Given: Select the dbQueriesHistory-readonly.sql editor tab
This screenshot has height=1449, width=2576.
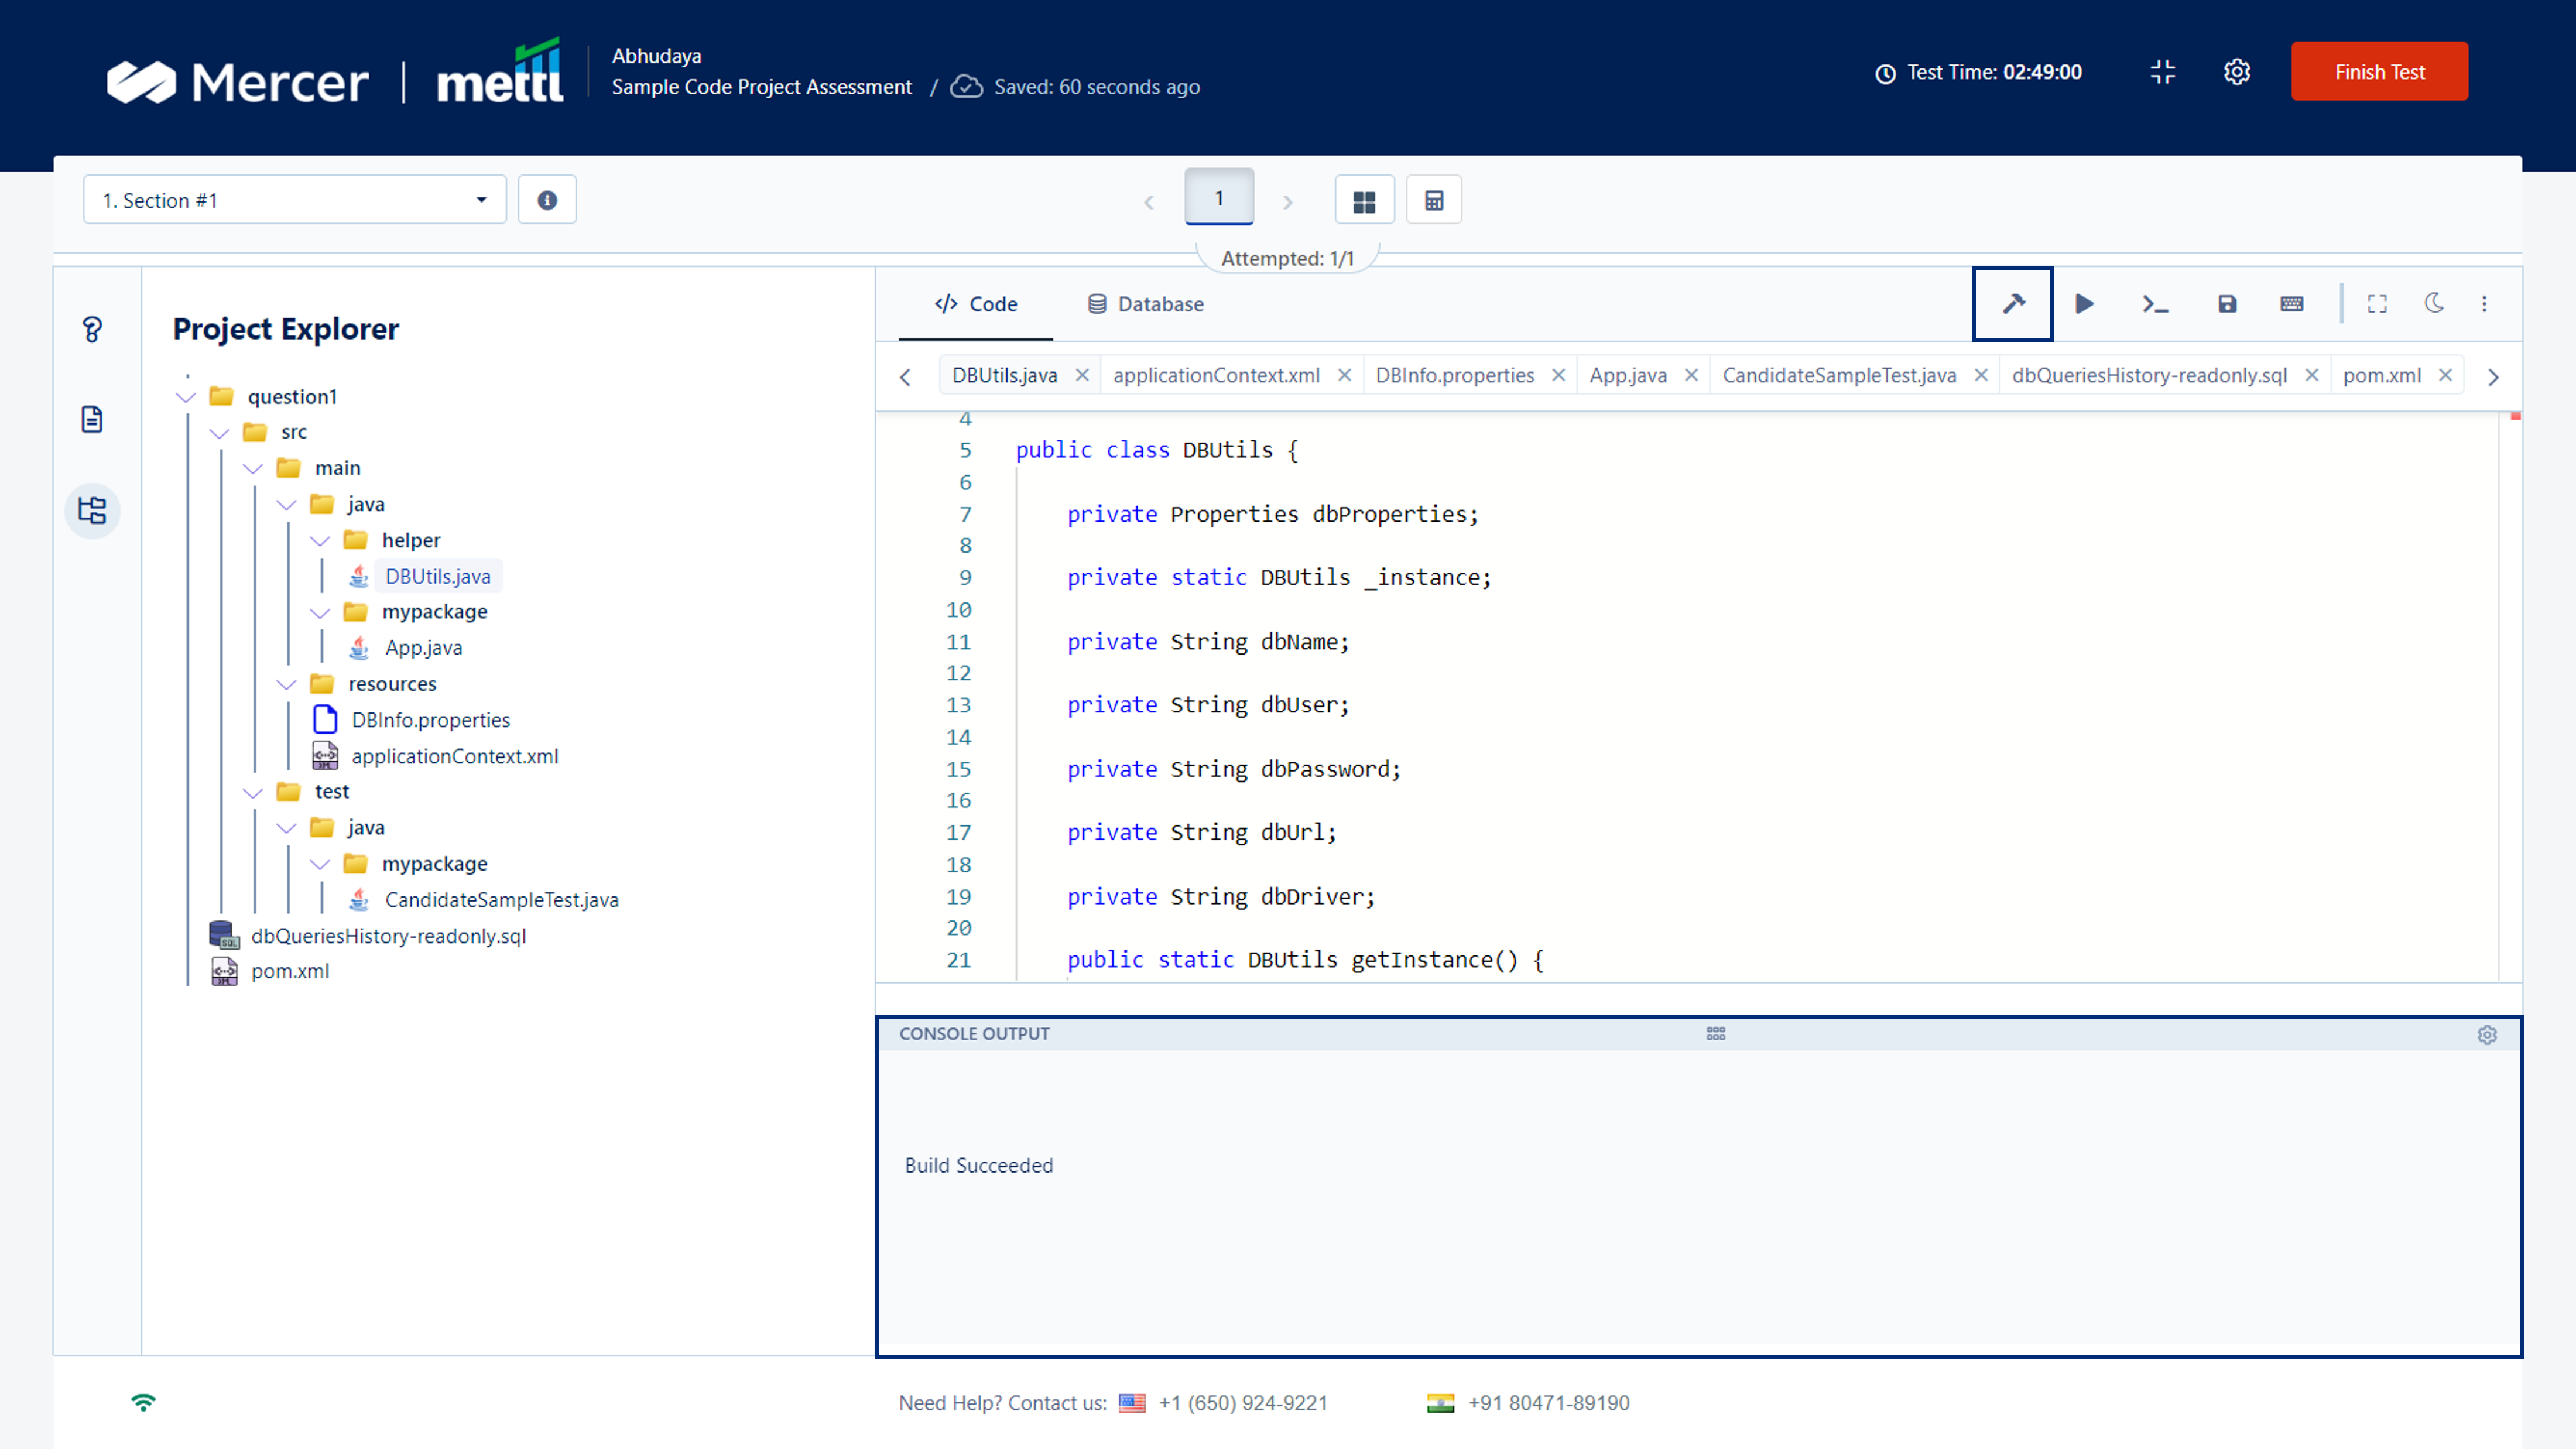Looking at the screenshot, I should coord(2149,375).
